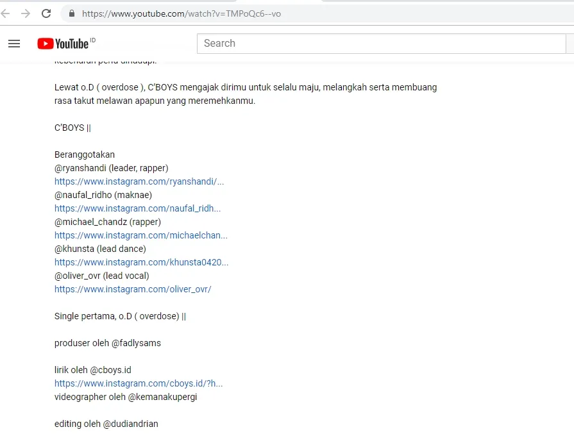Click the text 'Beranggotakan'
The image size is (574, 434).
[85, 154]
